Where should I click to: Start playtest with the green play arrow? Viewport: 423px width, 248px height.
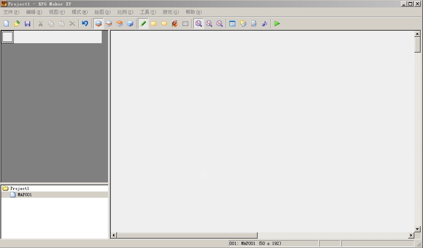277,24
